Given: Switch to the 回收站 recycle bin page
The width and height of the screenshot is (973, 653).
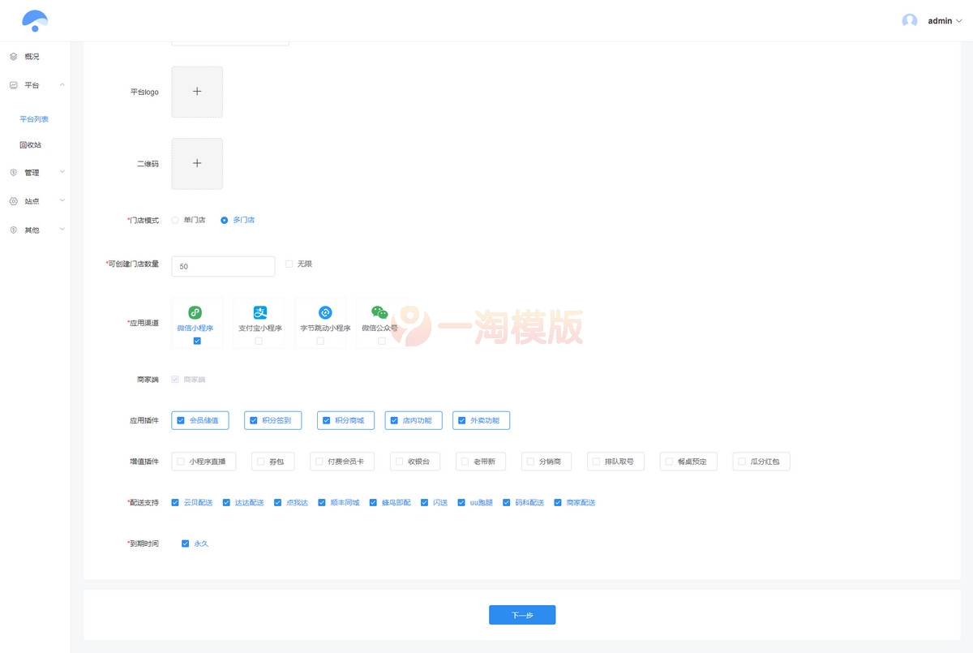Looking at the screenshot, I should tap(32, 144).
